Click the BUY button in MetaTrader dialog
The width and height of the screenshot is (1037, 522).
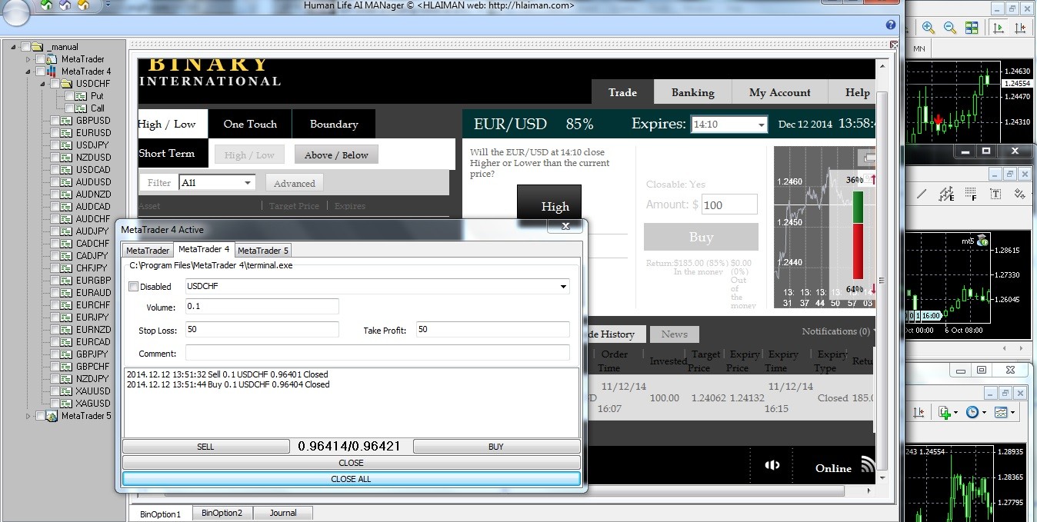tap(496, 447)
